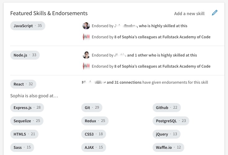Open the Waffle.io skill pill
This screenshot has width=228, height=155.
click(168, 148)
